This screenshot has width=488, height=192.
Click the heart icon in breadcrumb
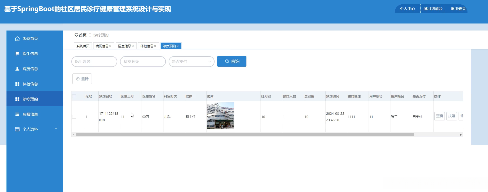[x=76, y=35]
